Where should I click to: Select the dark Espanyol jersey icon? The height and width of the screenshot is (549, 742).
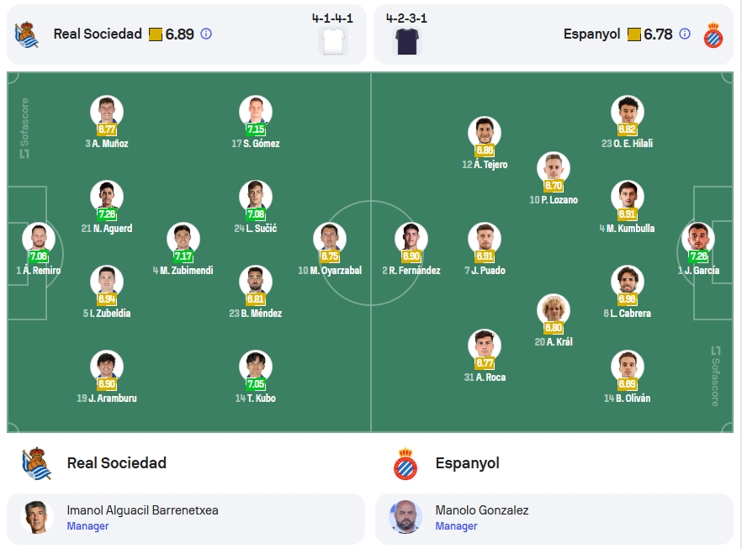407,41
